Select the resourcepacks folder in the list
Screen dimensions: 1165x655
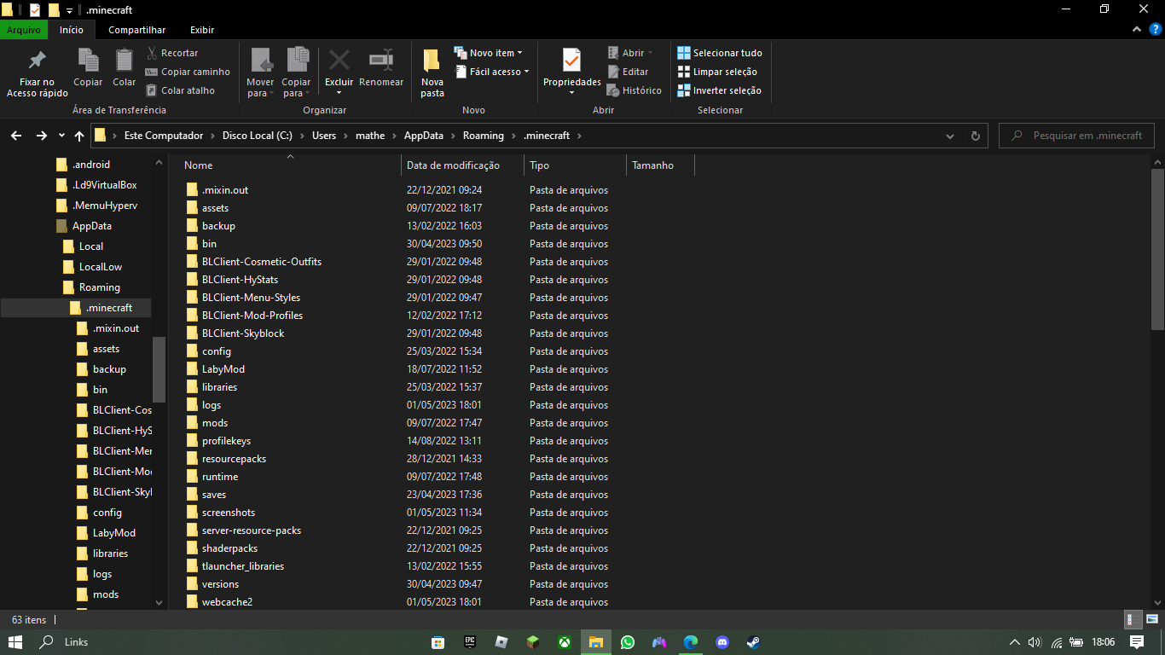(234, 459)
